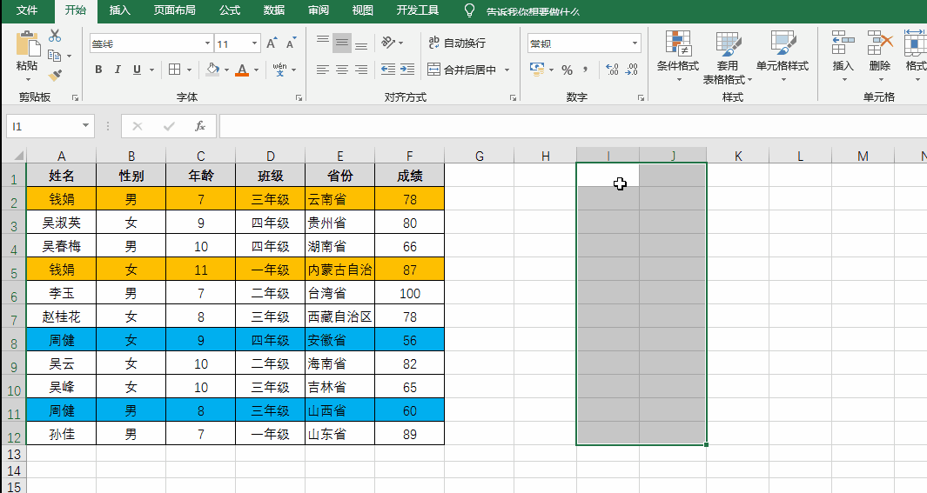The height and width of the screenshot is (493, 927).
Task: Increase font size with large A
Action: click(x=271, y=43)
